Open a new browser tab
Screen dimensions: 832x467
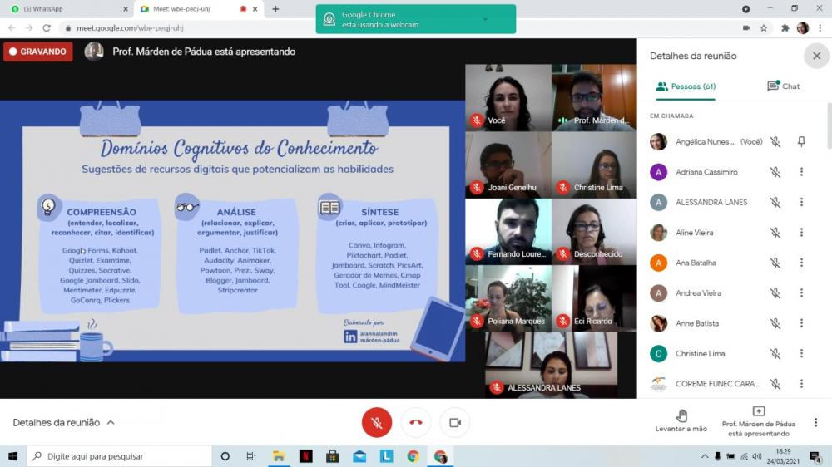pyautogui.click(x=275, y=9)
